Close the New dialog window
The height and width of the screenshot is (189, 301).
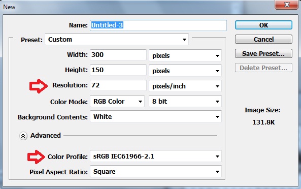coord(286,5)
